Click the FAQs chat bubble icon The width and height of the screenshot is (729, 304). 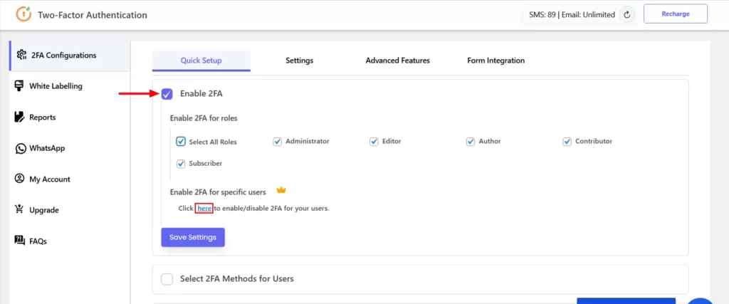click(19, 241)
